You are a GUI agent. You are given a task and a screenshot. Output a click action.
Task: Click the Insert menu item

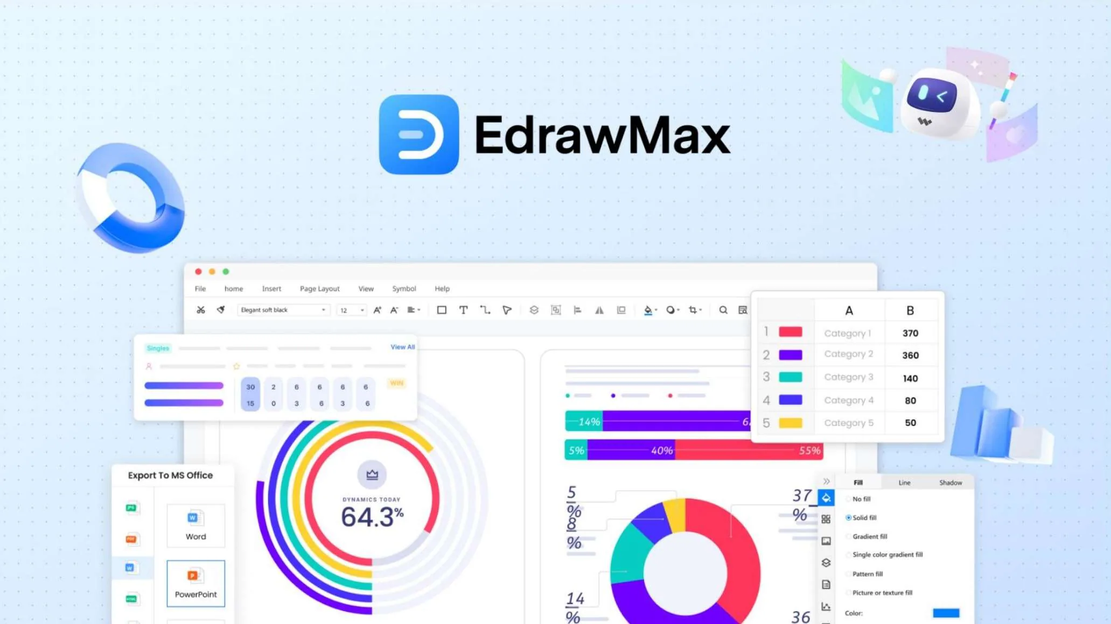(x=271, y=289)
